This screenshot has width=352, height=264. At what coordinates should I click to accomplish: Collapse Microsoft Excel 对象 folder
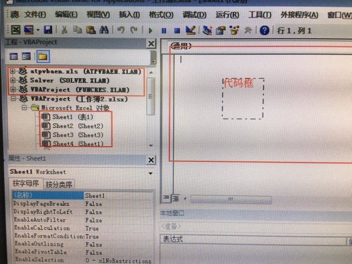tap(24, 108)
